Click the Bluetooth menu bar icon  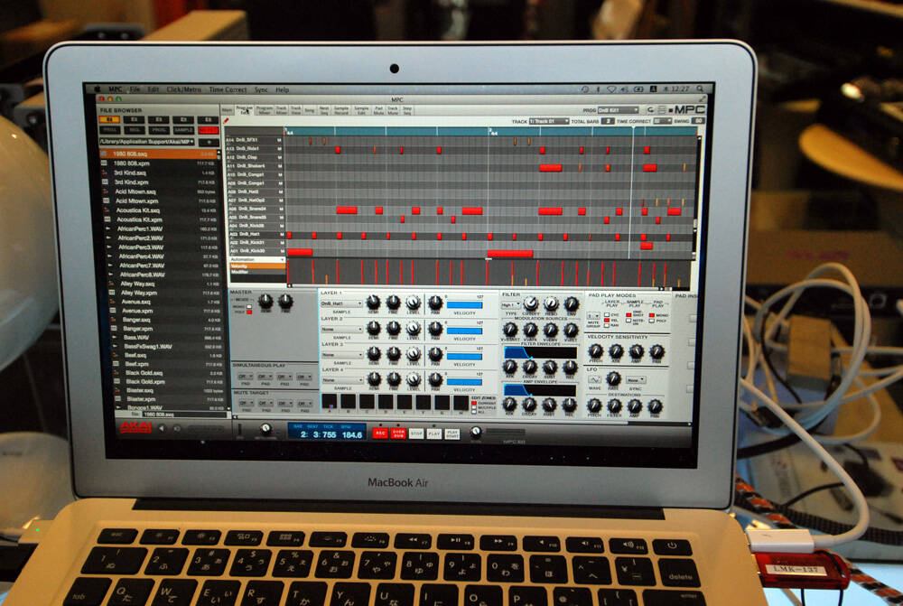point(598,89)
